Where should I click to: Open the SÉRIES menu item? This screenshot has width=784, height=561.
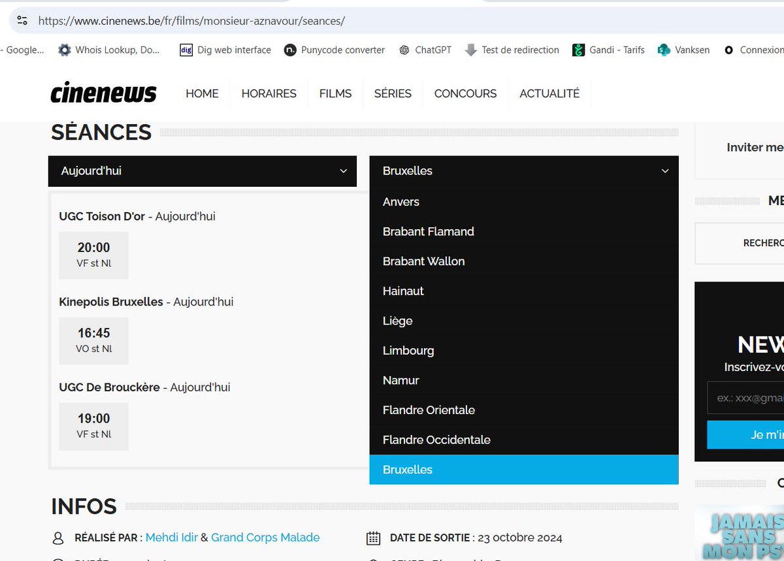point(393,93)
